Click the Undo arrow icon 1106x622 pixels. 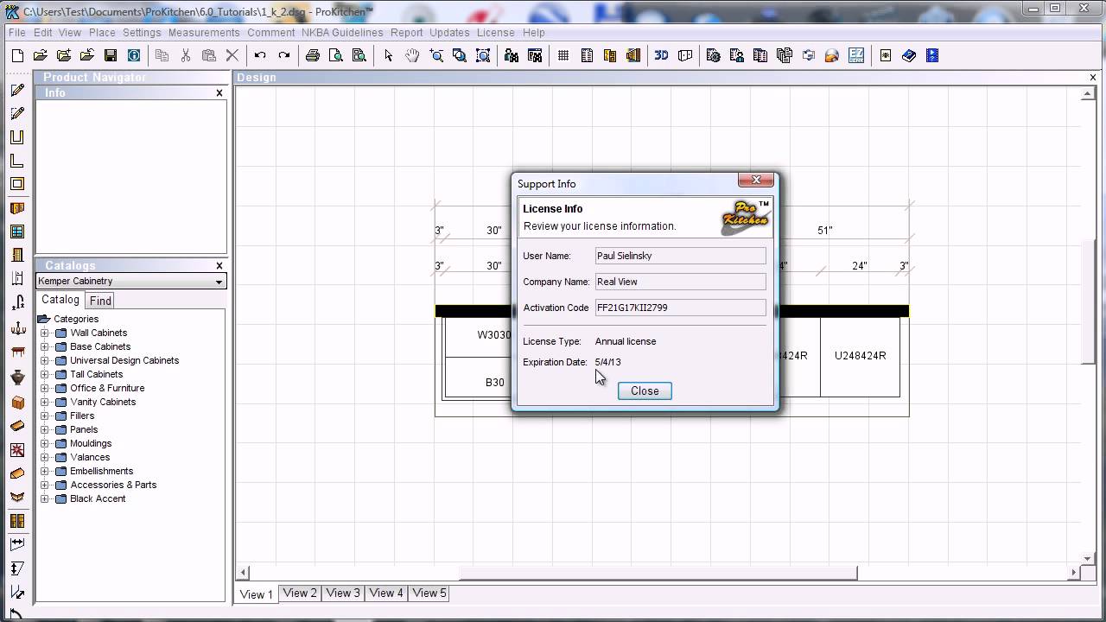(260, 55)
